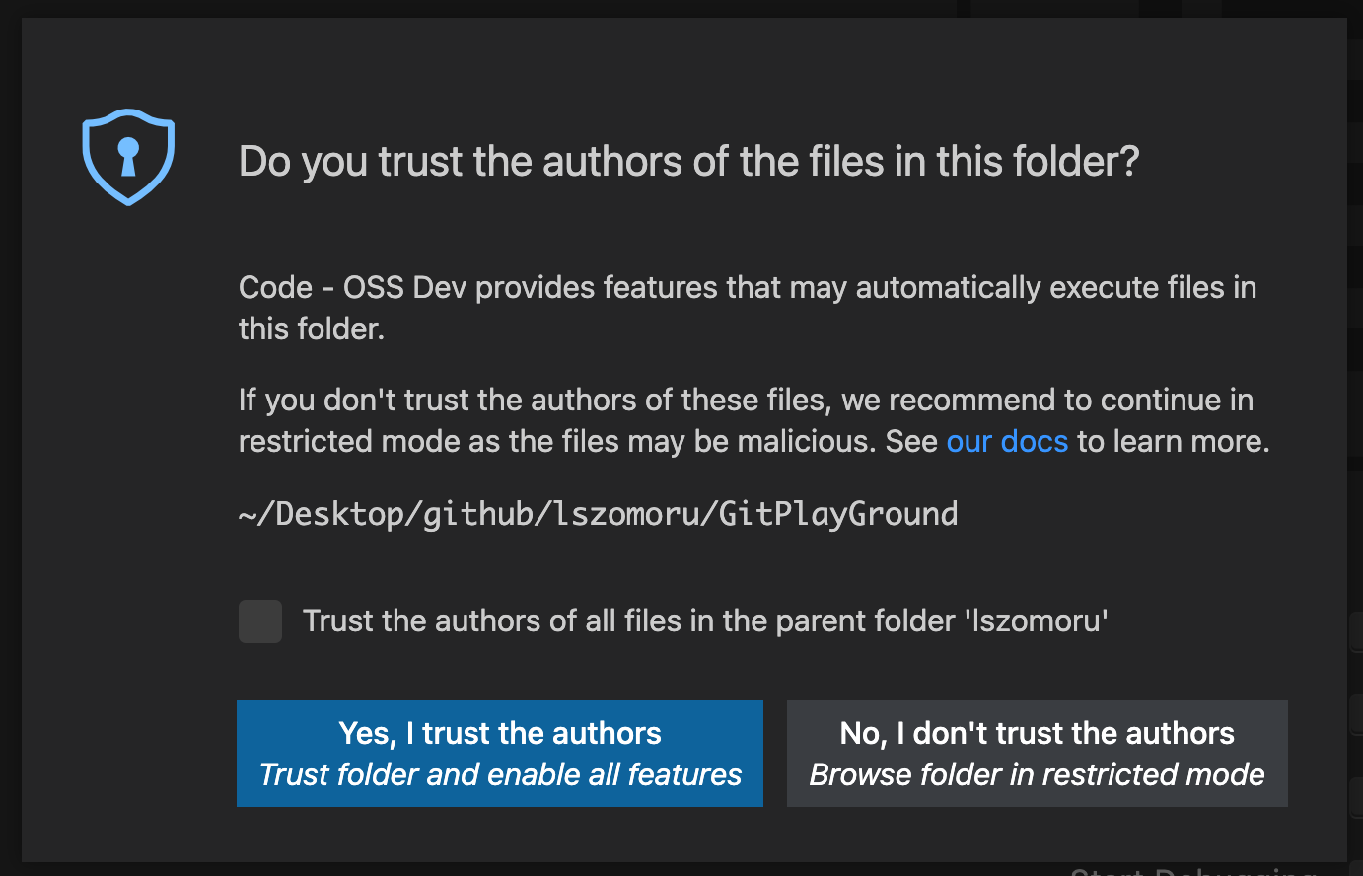Trust the folder via the highlighted blue button
The image size is (1363, 876).
[x=499, y=753]
